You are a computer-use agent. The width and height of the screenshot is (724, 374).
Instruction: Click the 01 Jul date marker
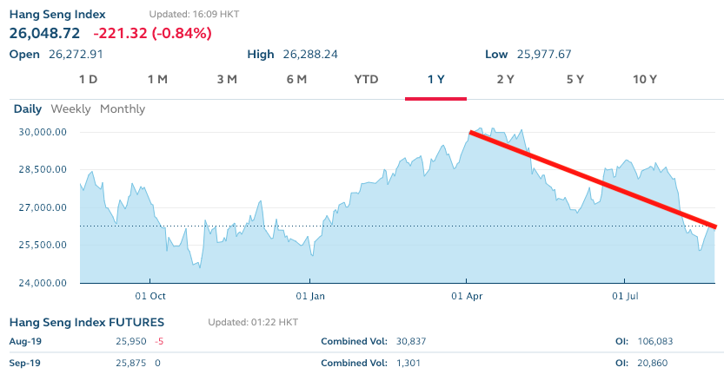tap(624, 294)
